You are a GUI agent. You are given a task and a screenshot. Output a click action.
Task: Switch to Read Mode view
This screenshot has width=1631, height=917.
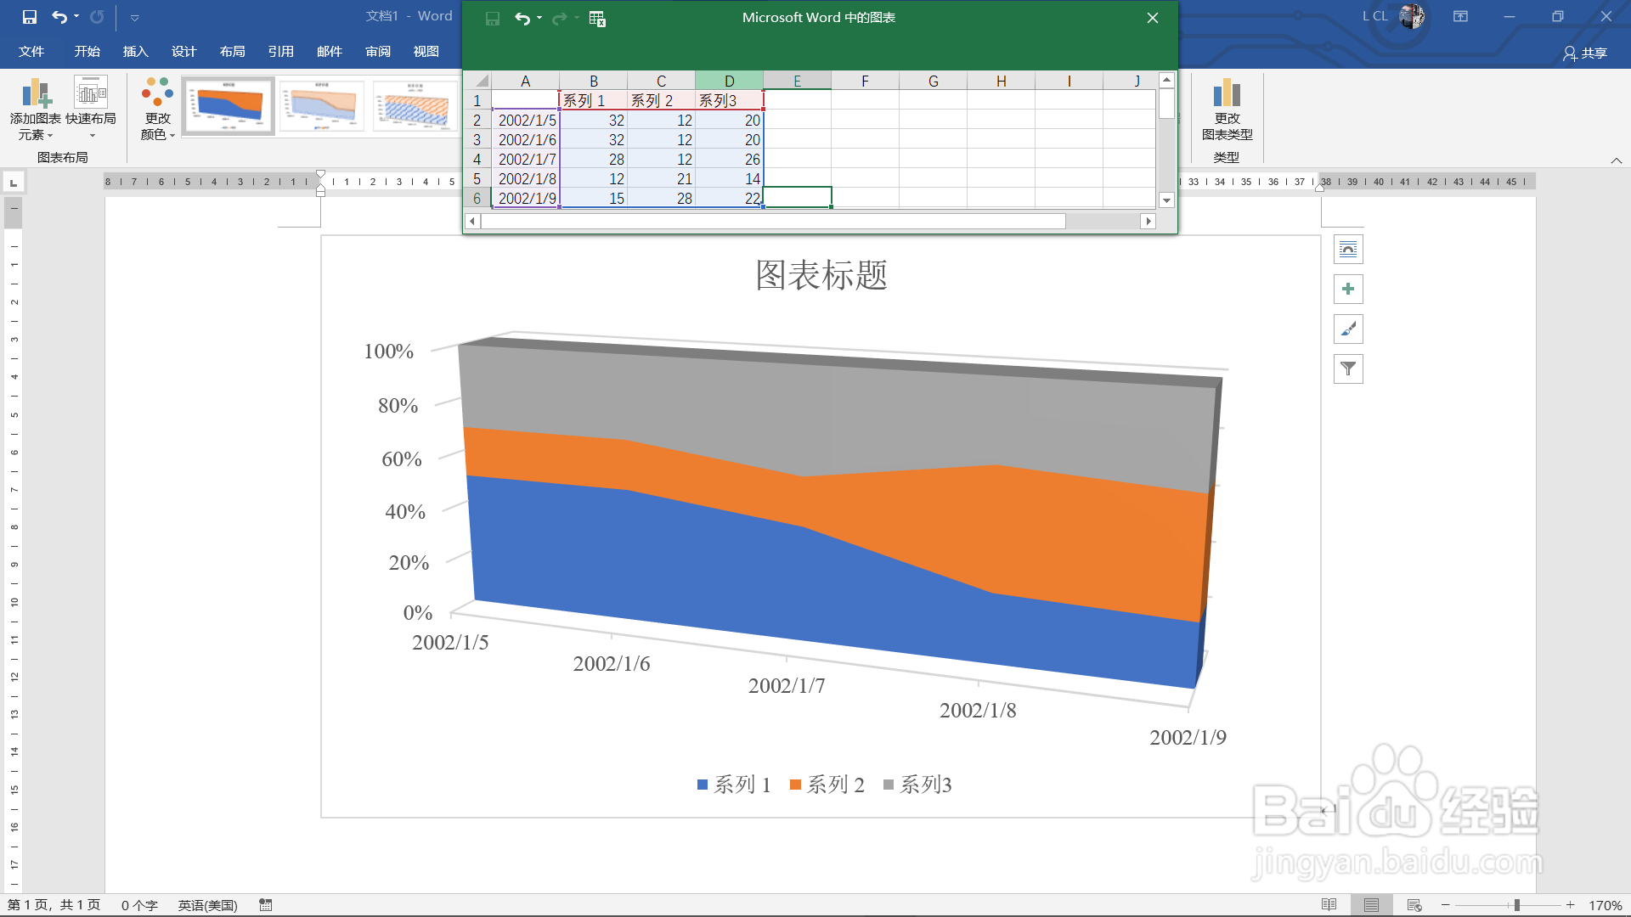(x=1329, y=905)
